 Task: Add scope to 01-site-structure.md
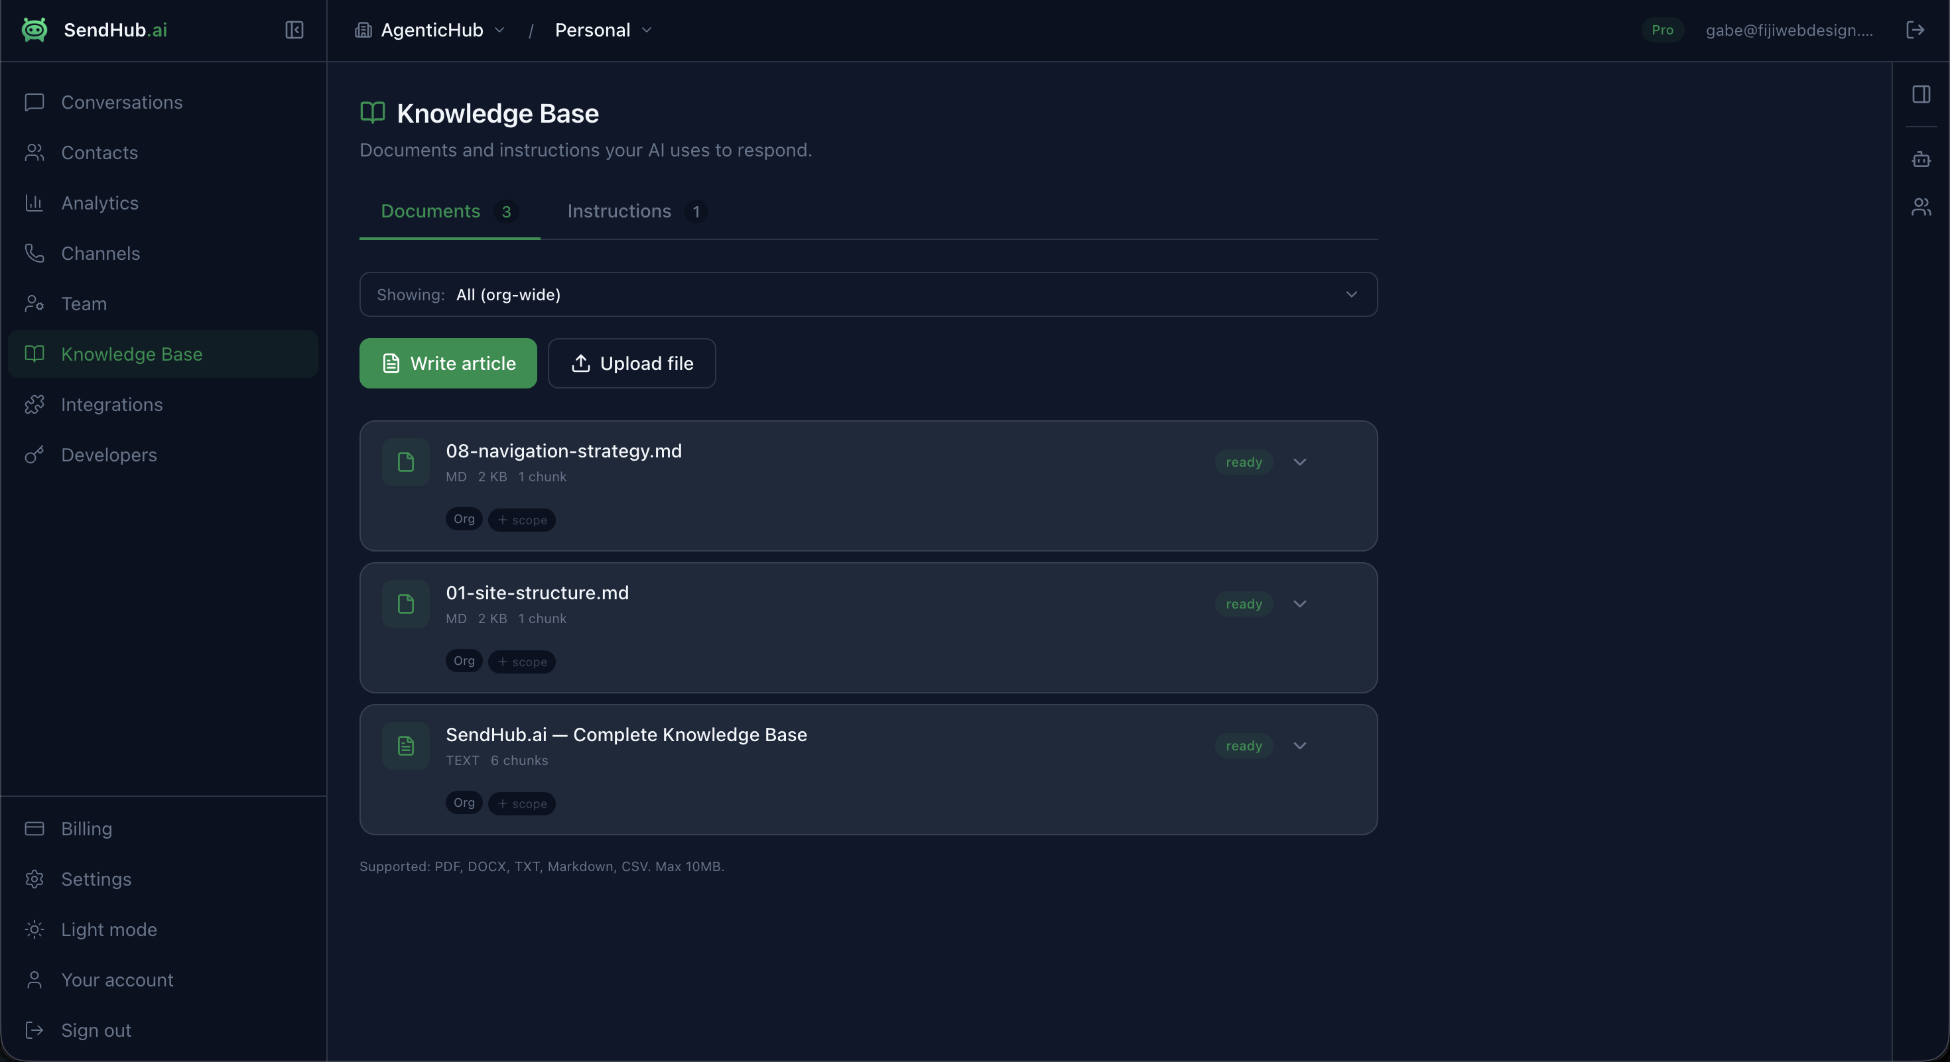click(x=523, y=661)
